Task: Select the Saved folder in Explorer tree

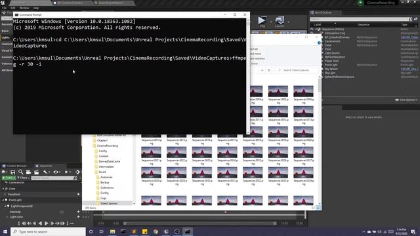Action: [102, 172]
